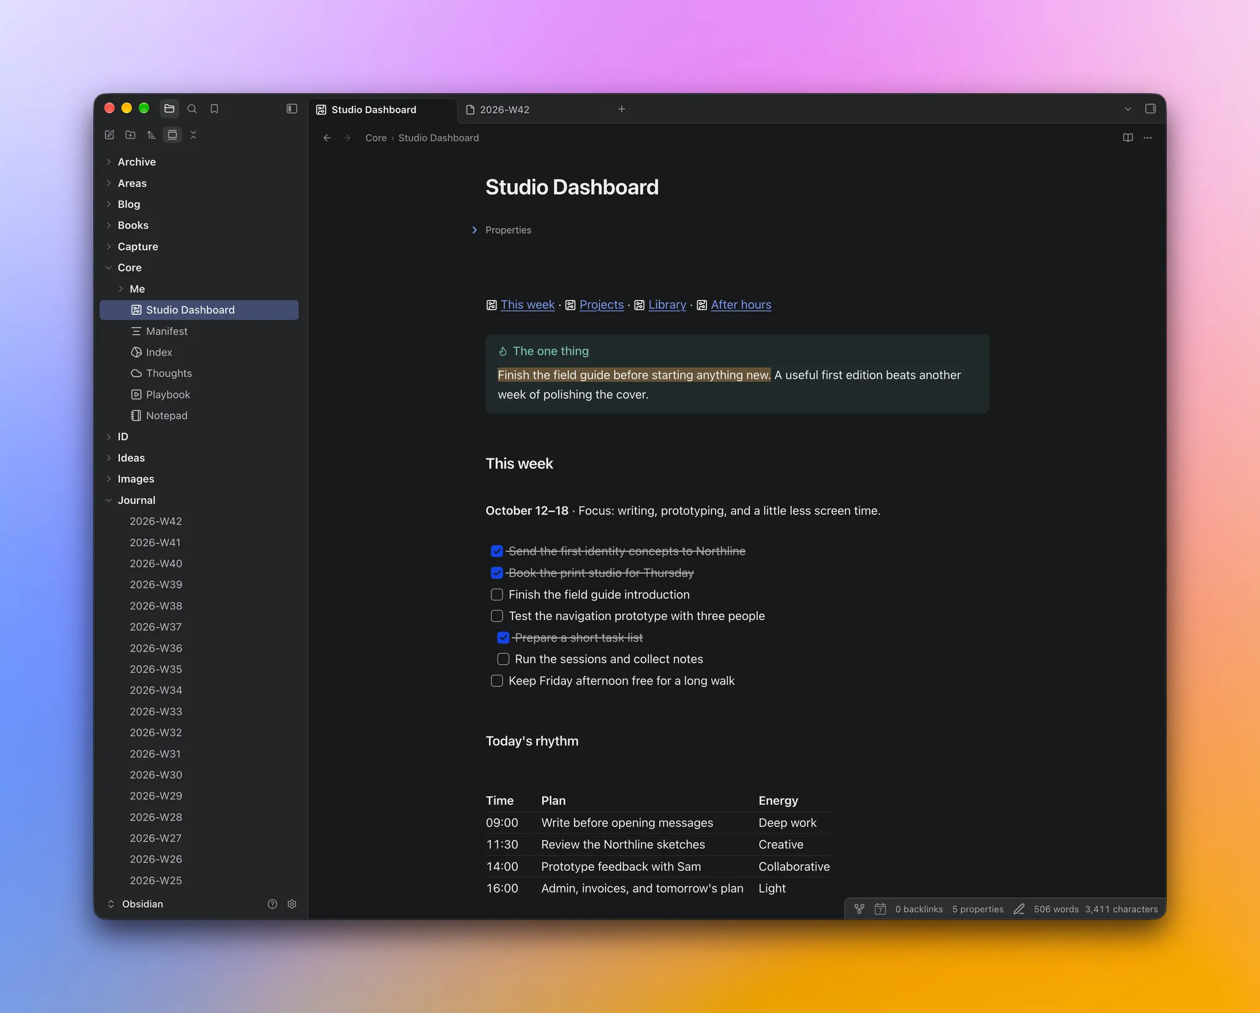Open the Obsidian vault switcher
Screen dimensions: 1260x1013
[136, 904]
